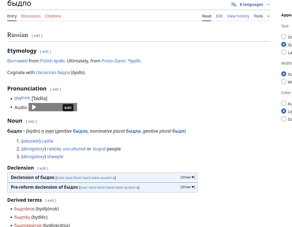Open the *bydlò reconstruction link

click(134, 61)
